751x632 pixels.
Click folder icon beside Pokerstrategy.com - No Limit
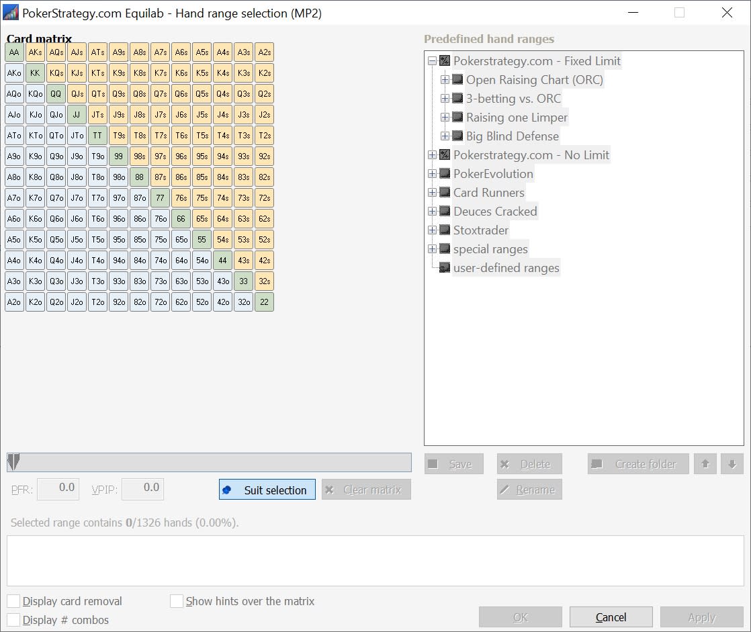pos(445,154)
